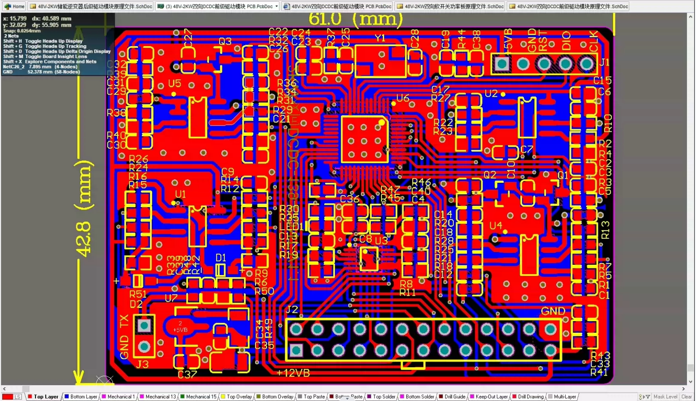Click the U2 designator label
This screenshot has width=696, height=401.
click(x=491, y=94)
